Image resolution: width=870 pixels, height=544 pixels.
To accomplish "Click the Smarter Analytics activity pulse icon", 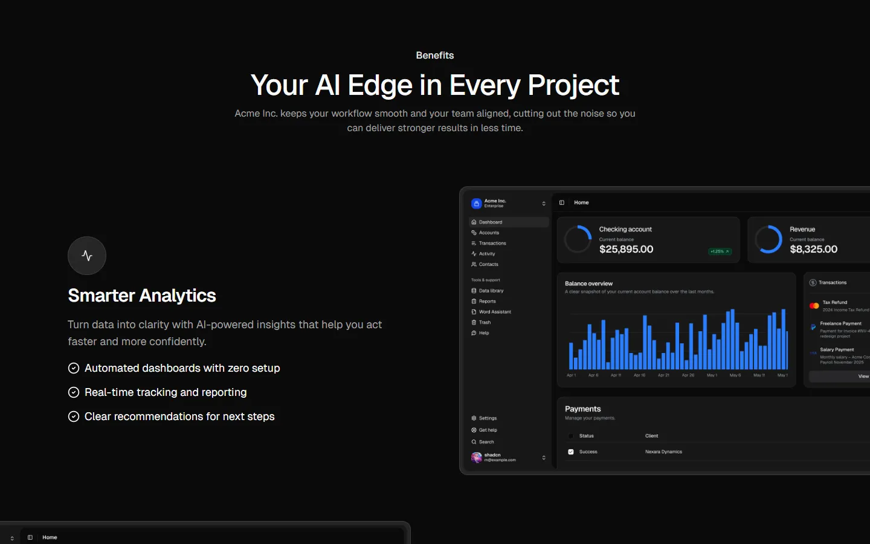I will (x=87, y=256).
